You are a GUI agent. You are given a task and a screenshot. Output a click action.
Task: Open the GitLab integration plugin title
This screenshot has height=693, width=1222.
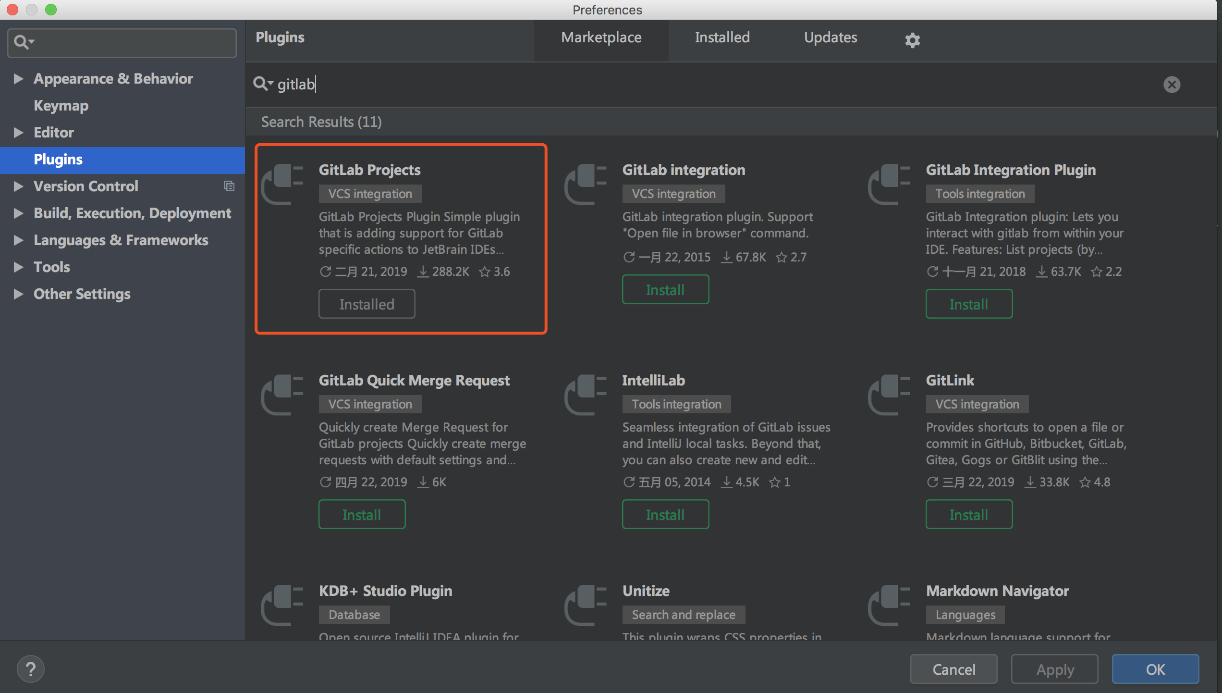[684, 170]
